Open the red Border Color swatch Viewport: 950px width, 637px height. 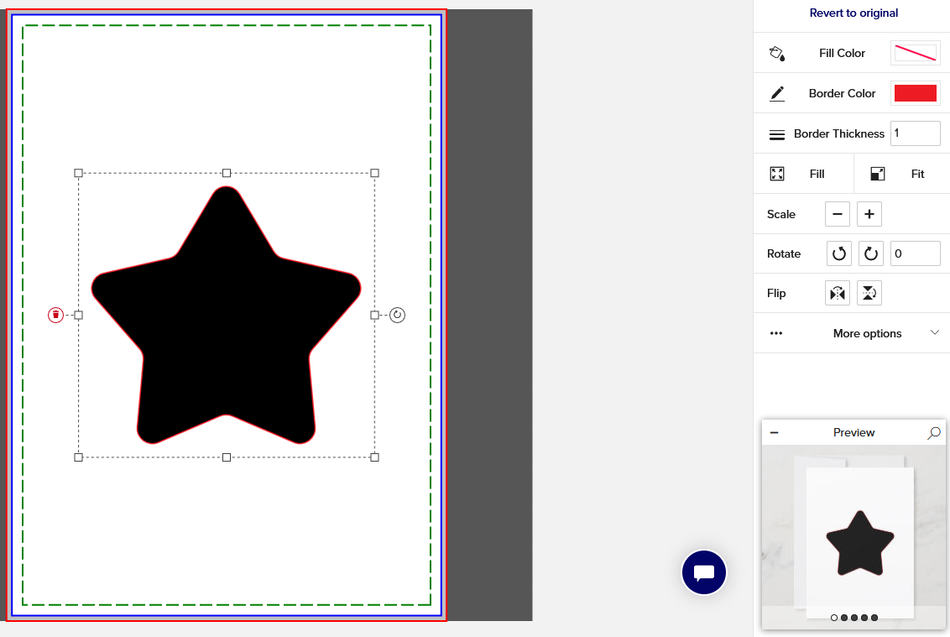[x=915, y=93]
